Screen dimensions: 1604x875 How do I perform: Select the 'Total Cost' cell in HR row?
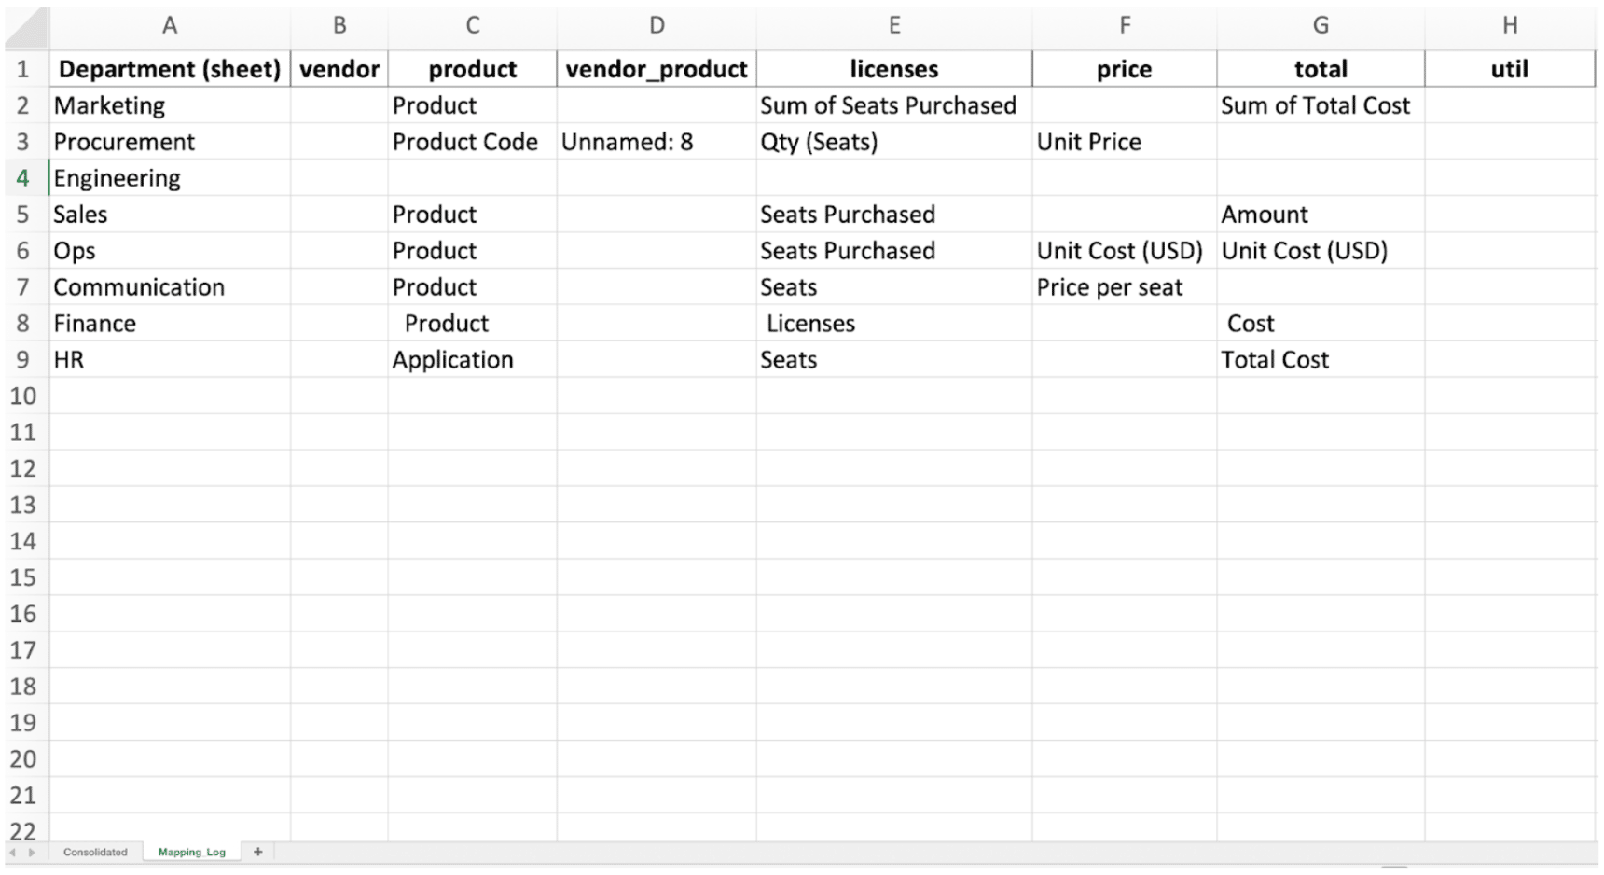click(1321, 360)
